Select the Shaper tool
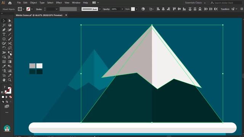 pyautogui.click(x=4, y=43)
